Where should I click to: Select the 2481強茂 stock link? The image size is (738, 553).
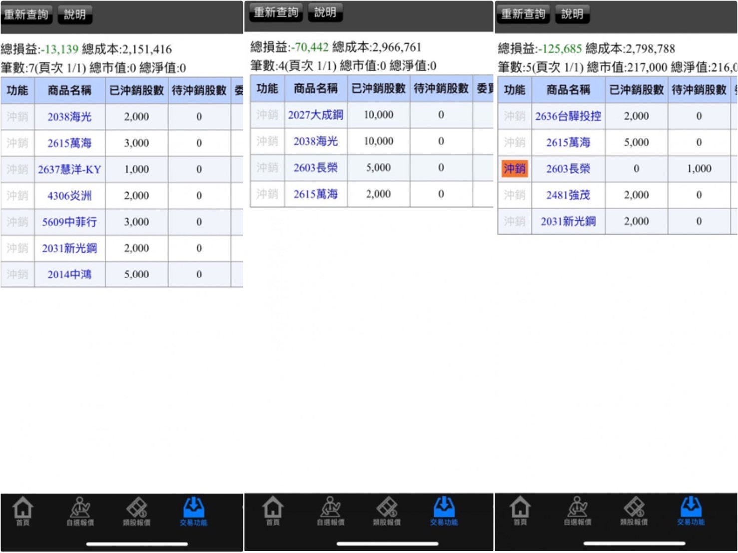pyautogui.click(x=568, y=195)
